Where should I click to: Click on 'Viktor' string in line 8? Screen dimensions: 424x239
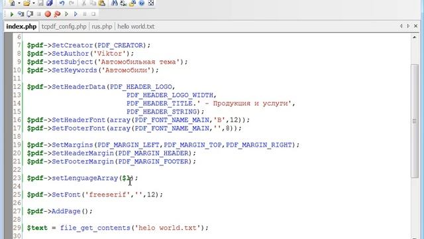click(110, 54)
